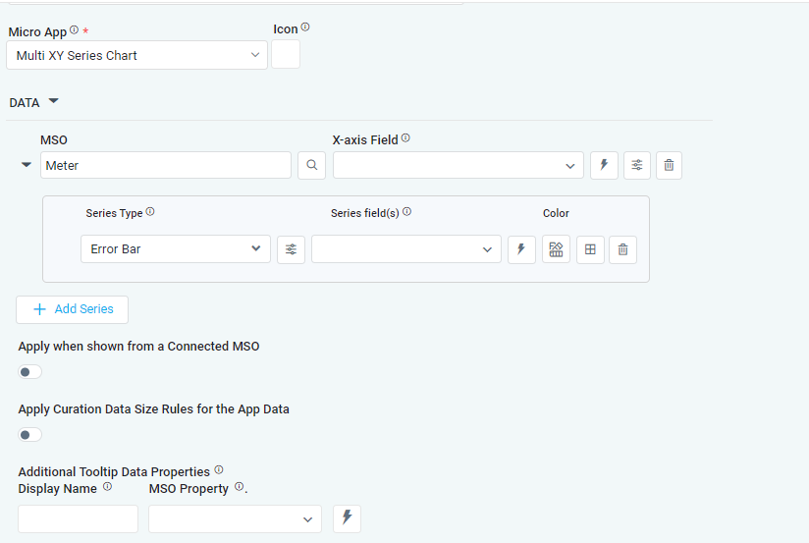
Task: Click the lightning icon beside X-axis Field
Action: 604,165
